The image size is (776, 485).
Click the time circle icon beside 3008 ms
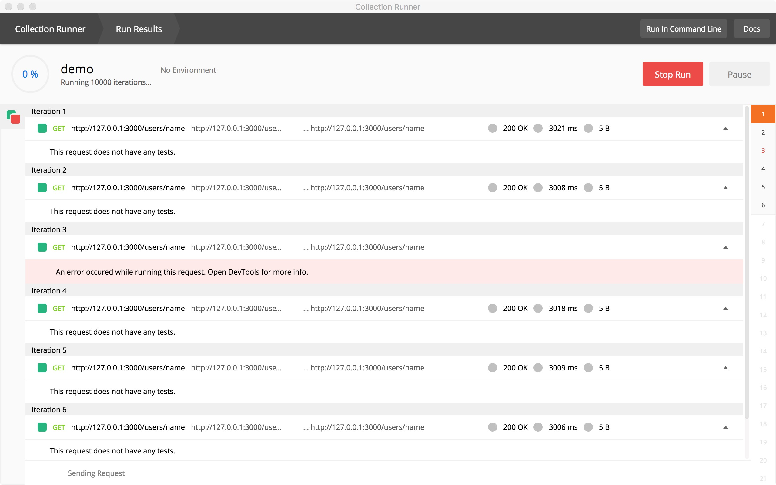click(x=538, y=188)
